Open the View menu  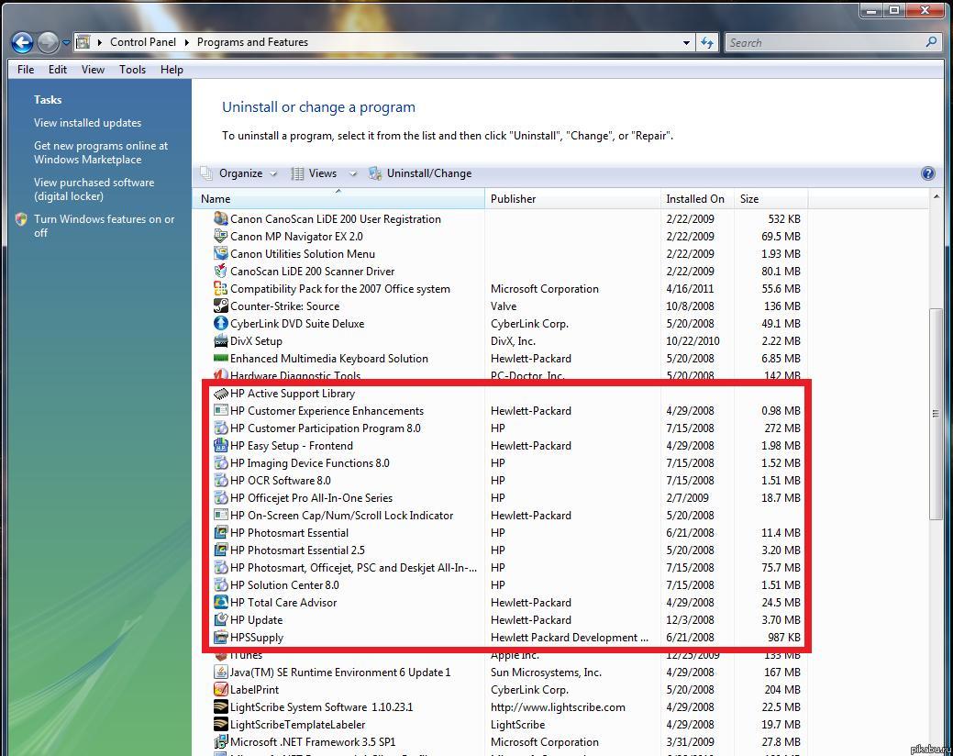tap(93, 70)
